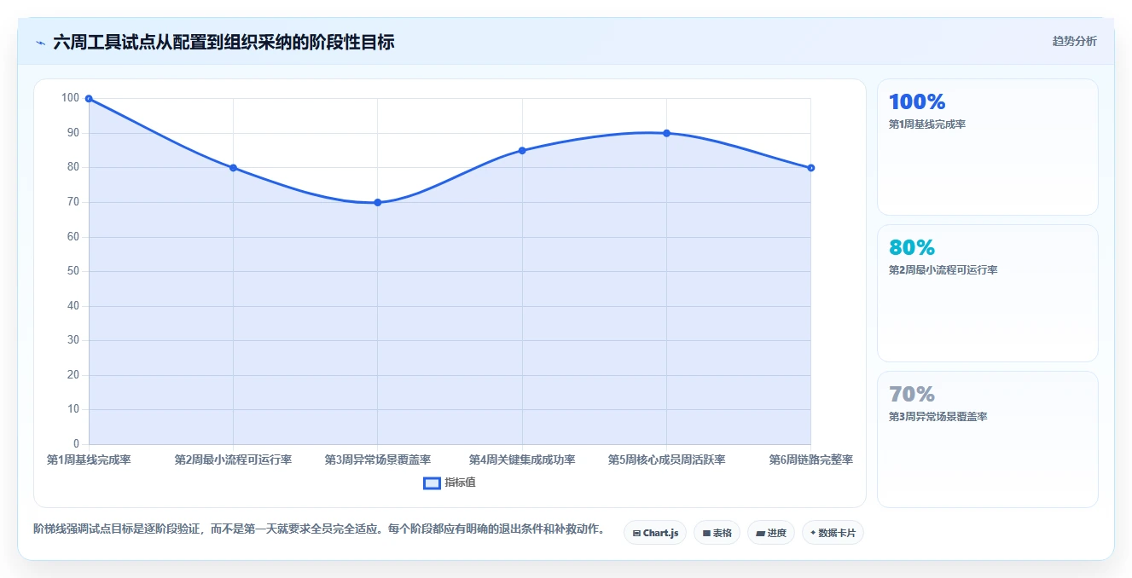
Task: Click the 指标值 legend label
Action: [460, 483]
